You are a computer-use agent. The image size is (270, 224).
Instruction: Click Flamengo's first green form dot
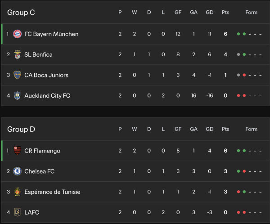238,151
